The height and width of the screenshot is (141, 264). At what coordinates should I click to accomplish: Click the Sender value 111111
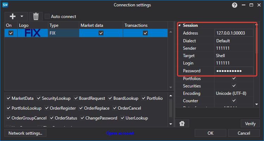coord(234,48)
